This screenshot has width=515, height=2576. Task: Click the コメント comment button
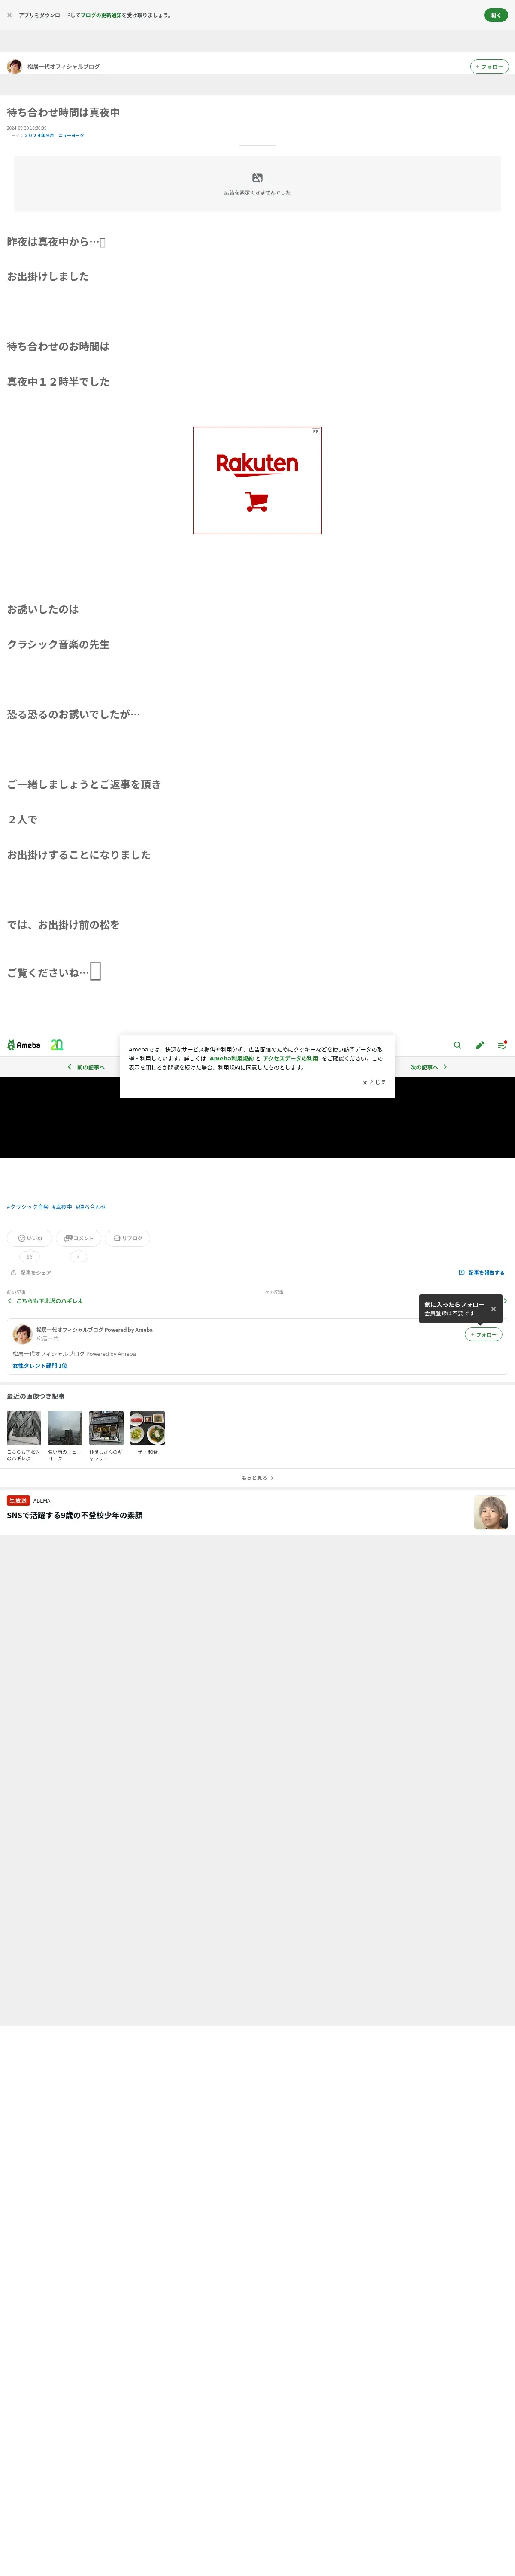click(78, 1238)
